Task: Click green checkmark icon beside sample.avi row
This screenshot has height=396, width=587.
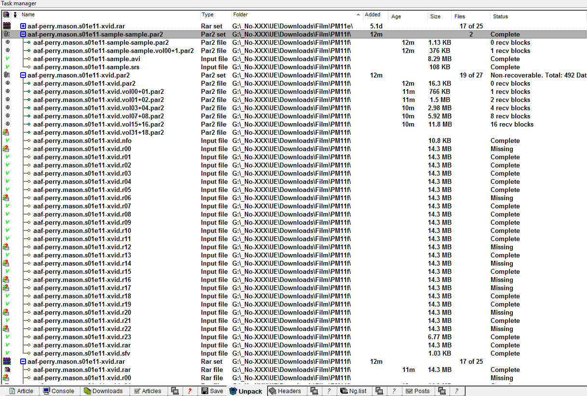Action: [x=7, y=59]
